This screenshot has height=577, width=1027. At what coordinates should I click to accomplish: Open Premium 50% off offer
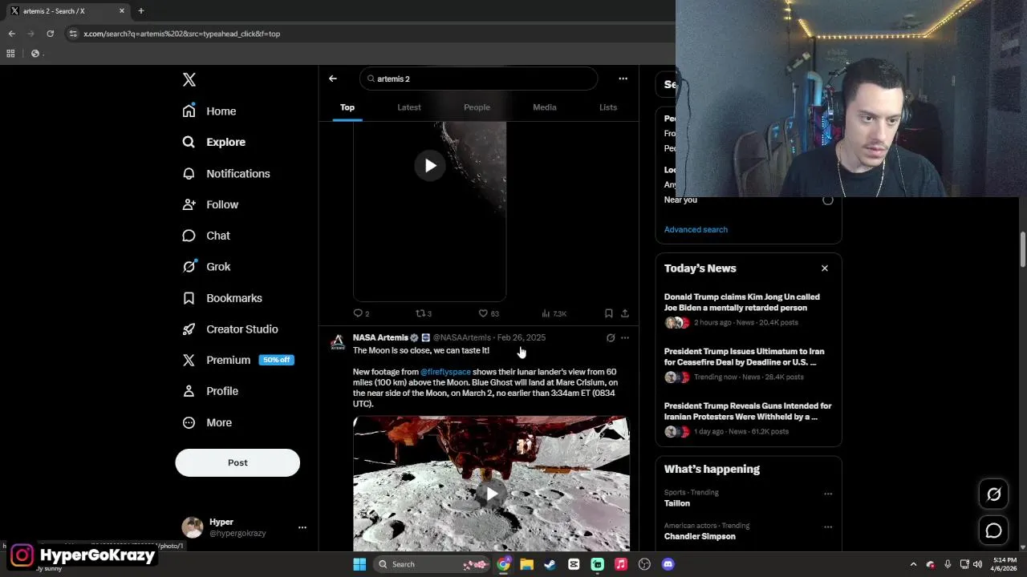pos(238,360)
